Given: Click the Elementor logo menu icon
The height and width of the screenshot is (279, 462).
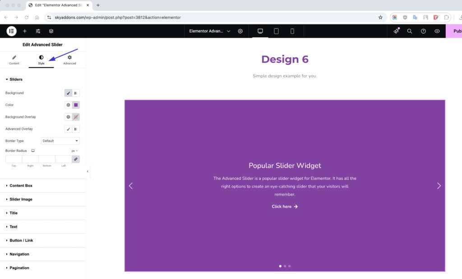Looking at the screenshot, I should 11,31.
